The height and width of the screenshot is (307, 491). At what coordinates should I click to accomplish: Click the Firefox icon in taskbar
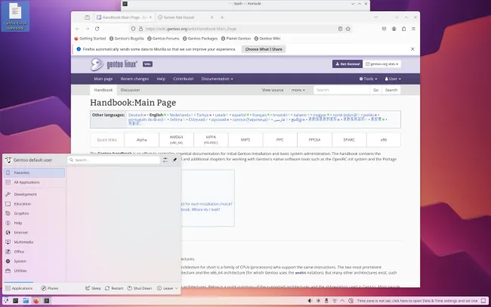[35, 301]
